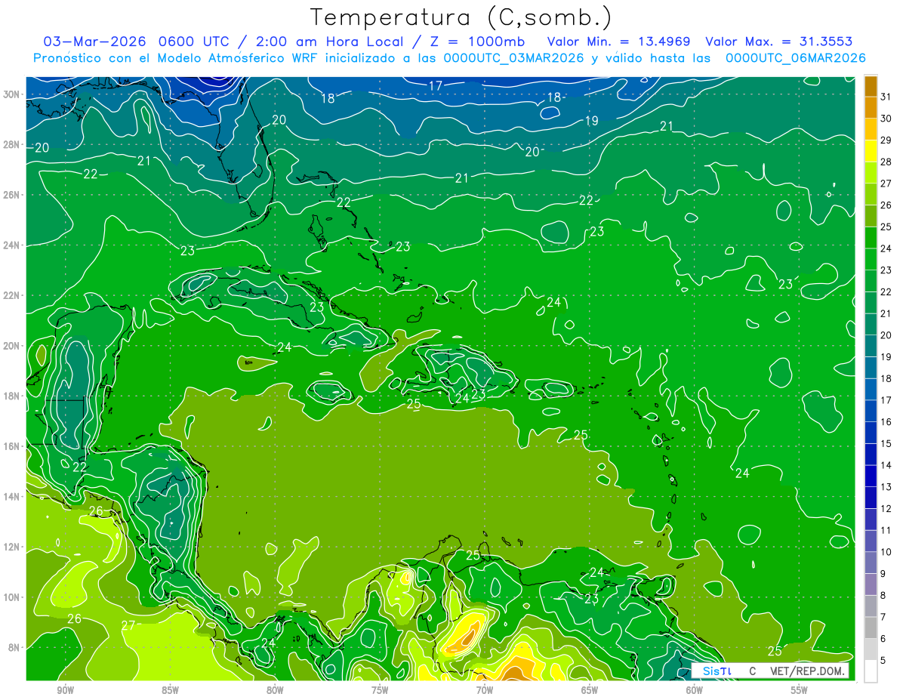Click the "90W" longitude axis label
Screen dimensions: 906x700
tap(65, 690)
